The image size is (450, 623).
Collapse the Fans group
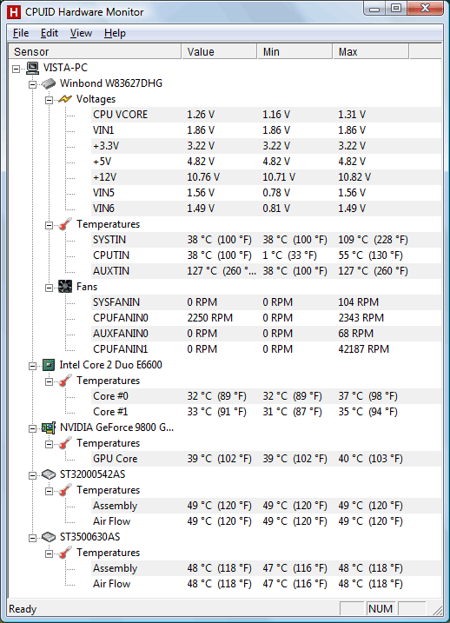(x=49, y=288)
